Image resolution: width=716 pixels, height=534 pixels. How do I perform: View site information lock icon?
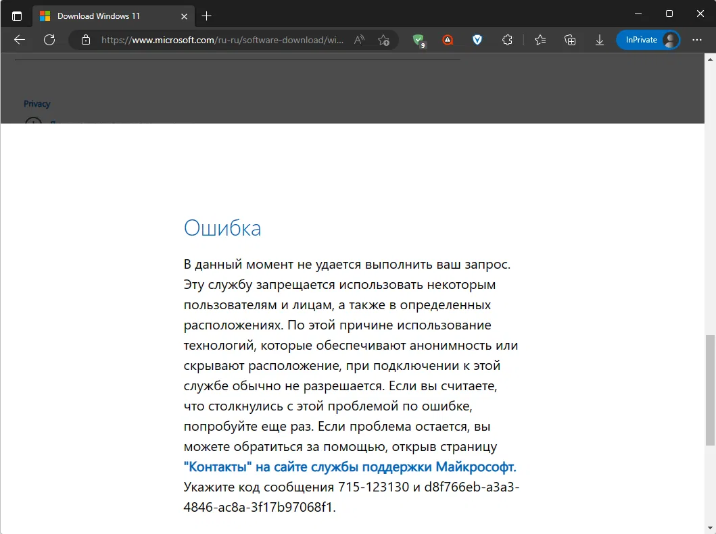tap(86, 40)
